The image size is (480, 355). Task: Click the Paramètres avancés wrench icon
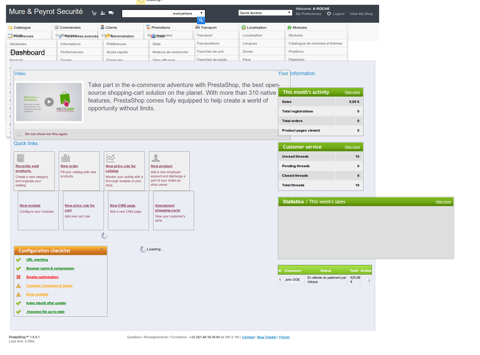61,36
